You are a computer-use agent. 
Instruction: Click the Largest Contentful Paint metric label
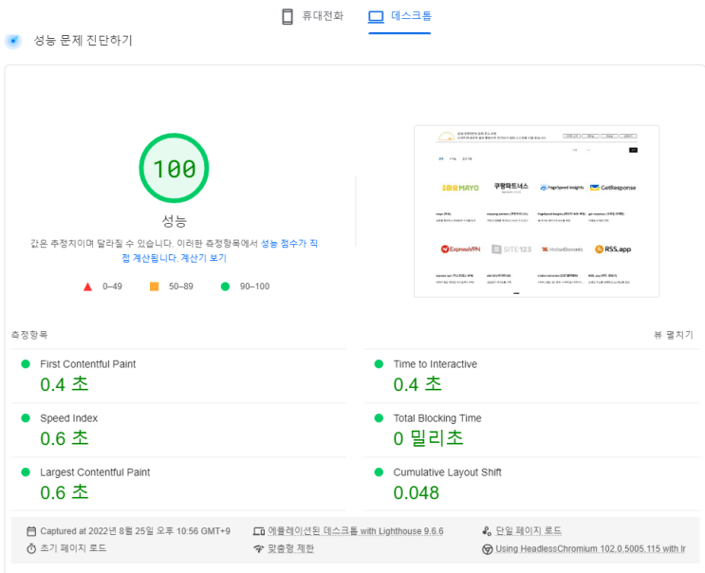(95, 472)
